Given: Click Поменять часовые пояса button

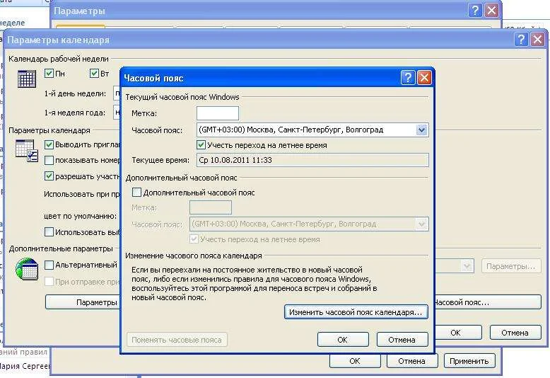Looking at the screenshot, I should tap(177, 340).
